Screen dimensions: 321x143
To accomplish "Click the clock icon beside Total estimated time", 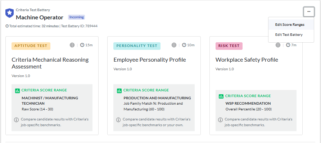I will (7, 26).
